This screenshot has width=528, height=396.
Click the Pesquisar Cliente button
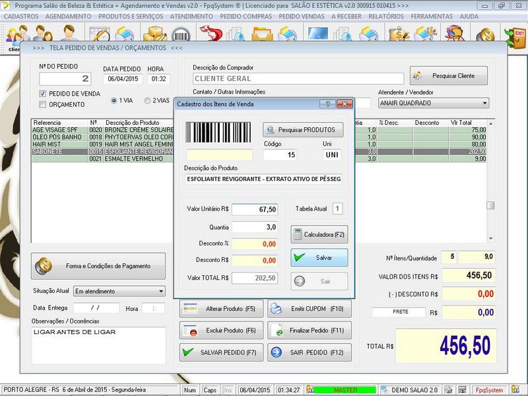pyautogui.click(x=448, y=76)
